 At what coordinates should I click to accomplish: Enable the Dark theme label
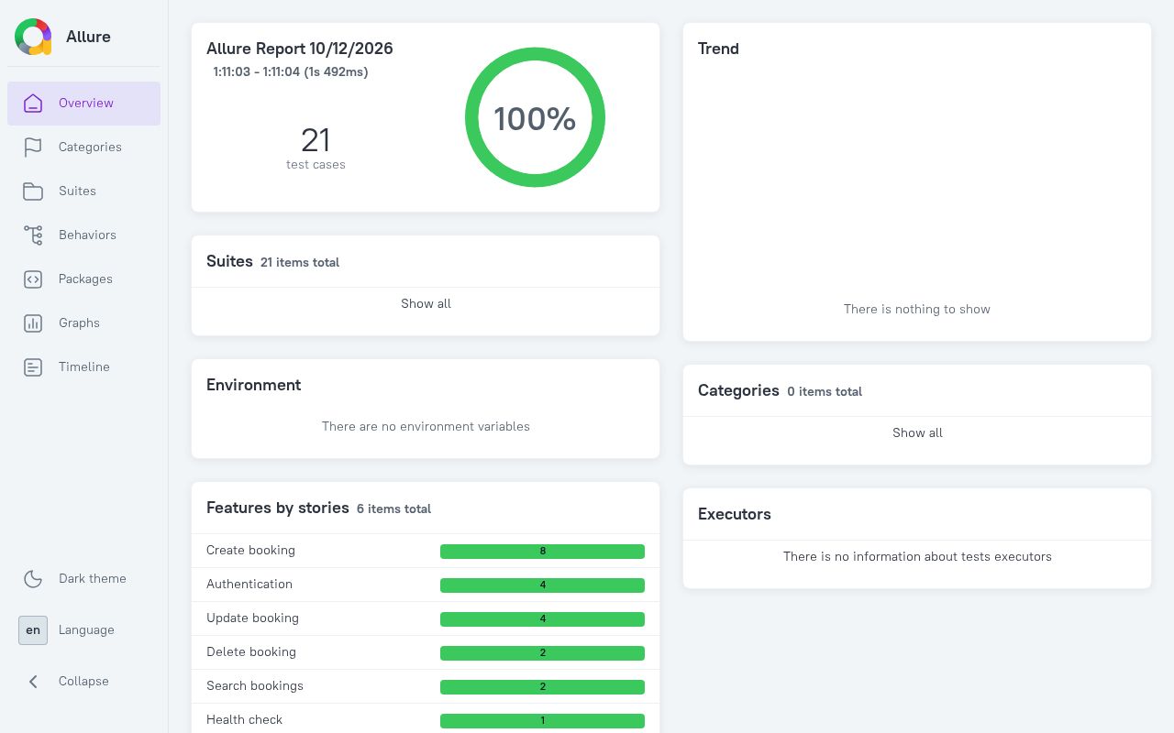[x=93, y=579]
